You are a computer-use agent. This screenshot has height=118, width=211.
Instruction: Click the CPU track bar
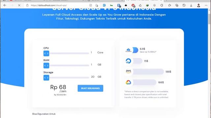pos(69,53)
